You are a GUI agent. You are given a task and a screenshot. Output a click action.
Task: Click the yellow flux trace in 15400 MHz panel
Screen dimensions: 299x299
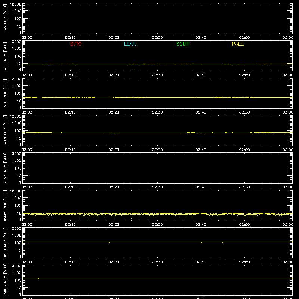(x=157, y=278)
